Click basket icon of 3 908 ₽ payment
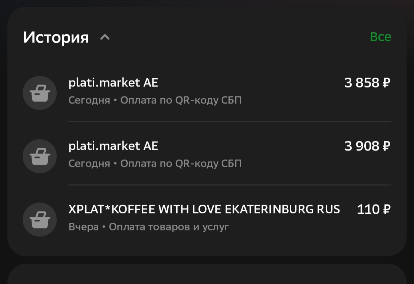Image resolution: width=414 pixels, height=284 pixels. tap(40, 156)
